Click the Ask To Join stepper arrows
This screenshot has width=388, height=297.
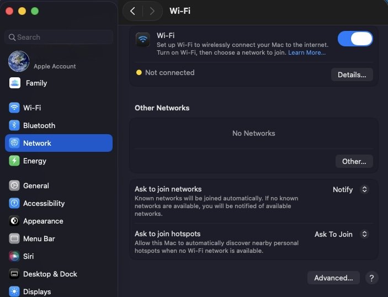pos(364,234)
